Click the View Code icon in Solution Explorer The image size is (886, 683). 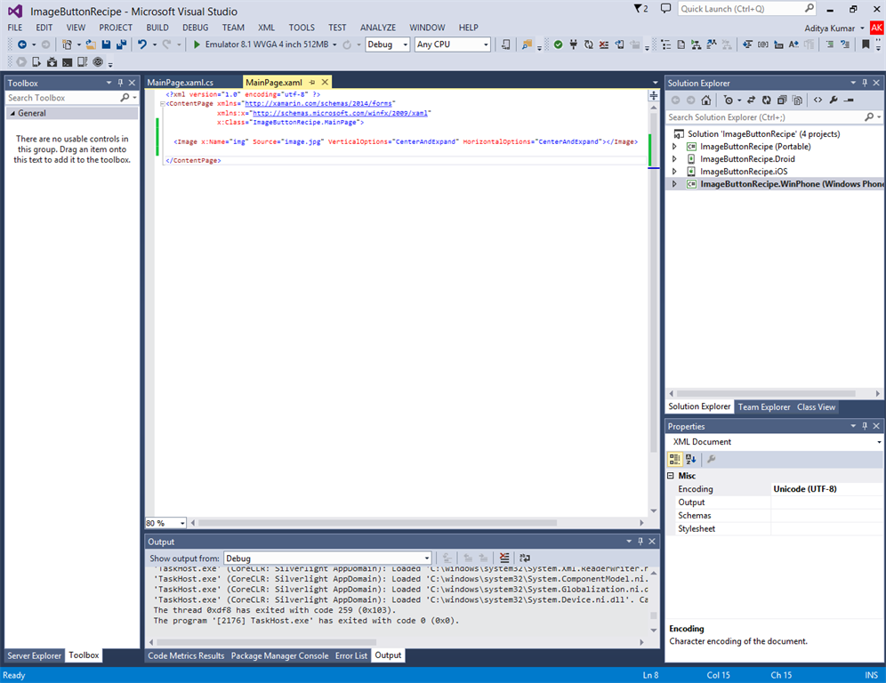pos(818,100)
